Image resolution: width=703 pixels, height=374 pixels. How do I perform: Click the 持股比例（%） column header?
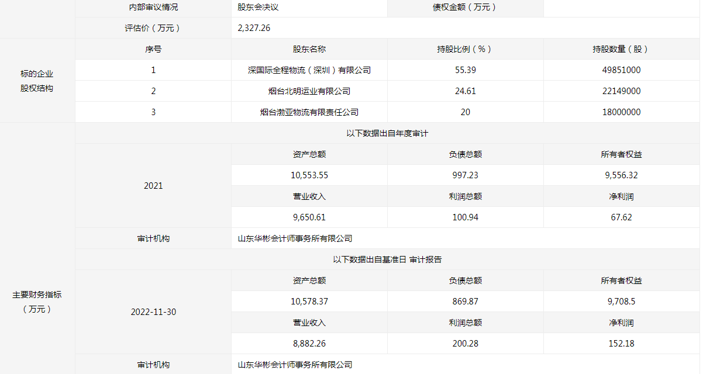coord(465,49)
